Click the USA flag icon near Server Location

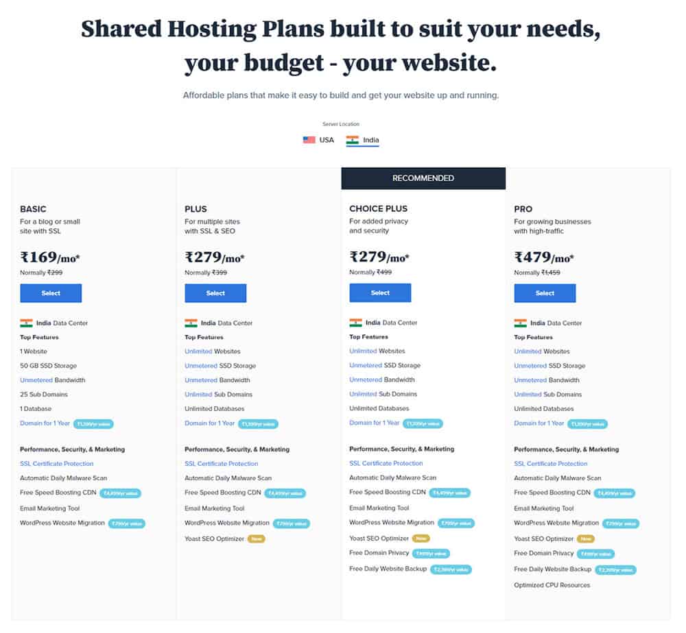click(x=308, y=140)
